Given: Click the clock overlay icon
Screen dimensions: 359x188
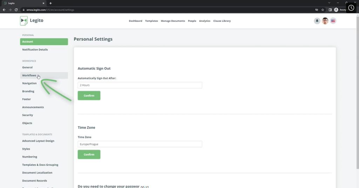Looking at the screenshot, I should pyautogui.click(x=351, y=8).
